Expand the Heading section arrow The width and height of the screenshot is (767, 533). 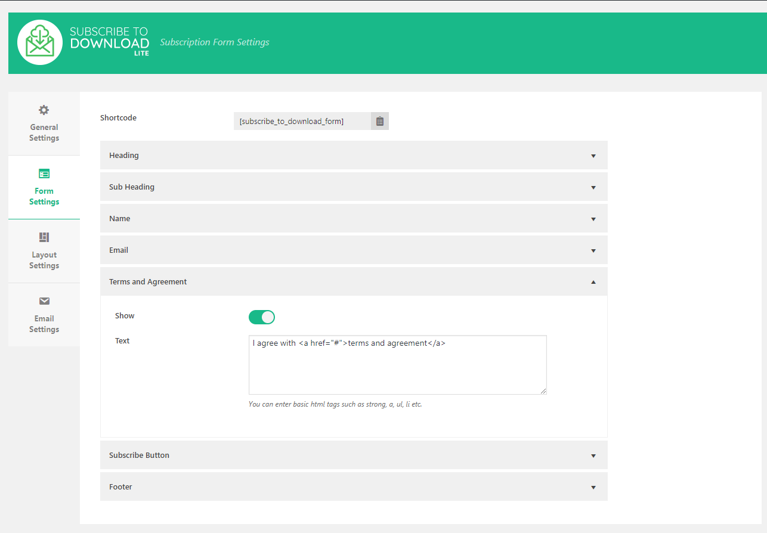coord(593,156)
